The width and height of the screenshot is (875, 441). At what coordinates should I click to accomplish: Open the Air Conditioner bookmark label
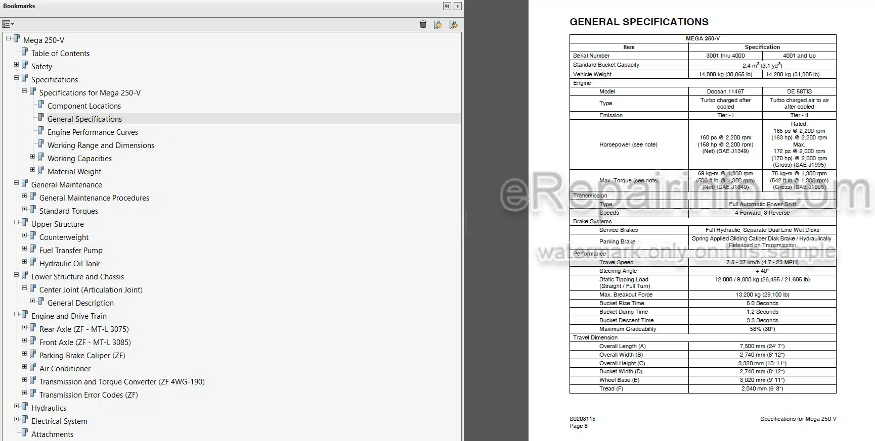[x=65, y=369]
